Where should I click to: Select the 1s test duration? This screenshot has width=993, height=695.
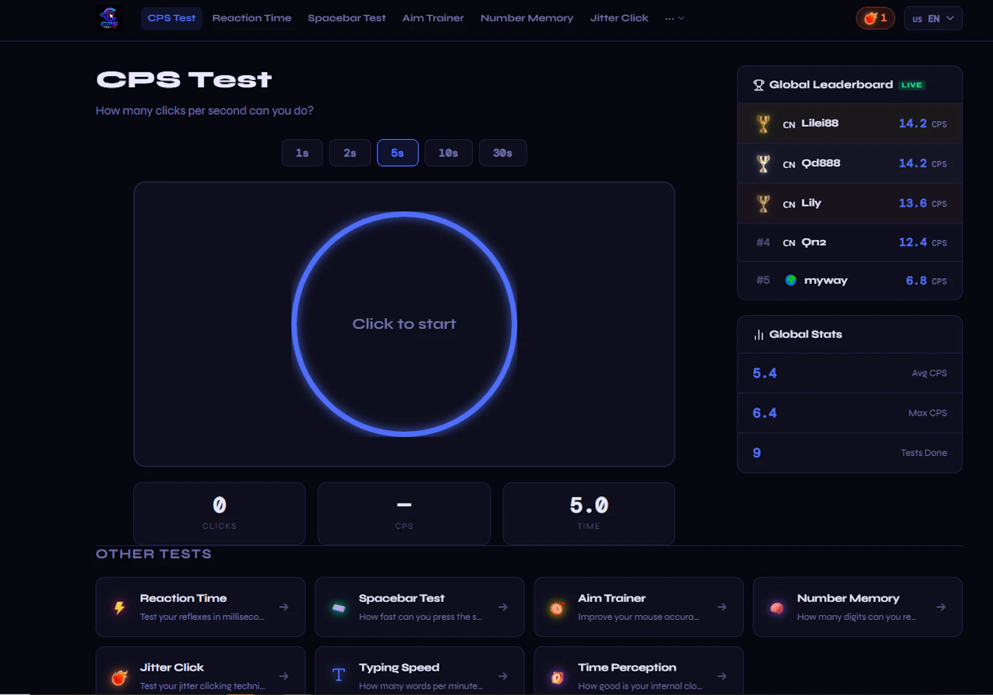[x=302, y=153]
